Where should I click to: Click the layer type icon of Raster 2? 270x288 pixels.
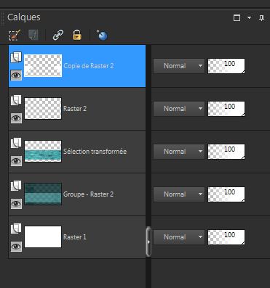click(x=16, y=100)
